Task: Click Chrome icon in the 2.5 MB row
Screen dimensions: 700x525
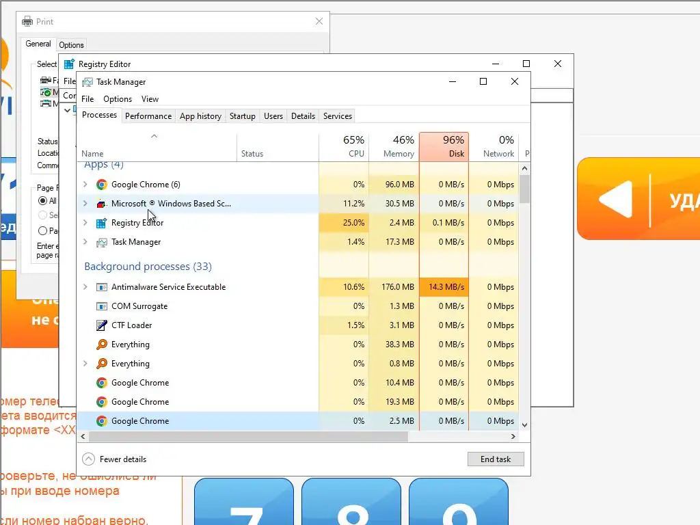Action: pyautogui.click(x=102, y=421)
